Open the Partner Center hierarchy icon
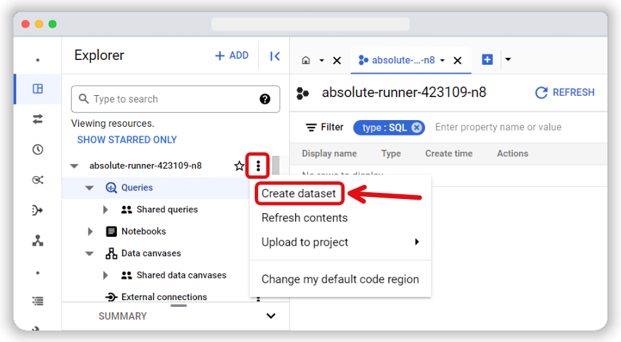 pos(38,240)
